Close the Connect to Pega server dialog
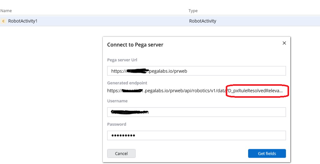320x164 pixels. point(284,43)
